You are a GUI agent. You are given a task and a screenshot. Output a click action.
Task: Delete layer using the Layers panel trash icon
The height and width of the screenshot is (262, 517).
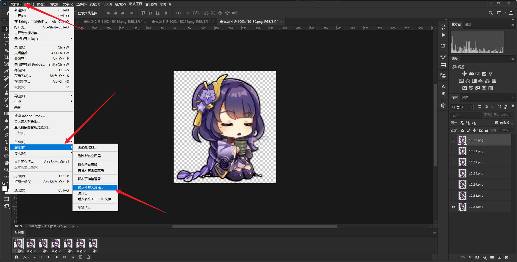pyautogui.click(x=506, y=257)
